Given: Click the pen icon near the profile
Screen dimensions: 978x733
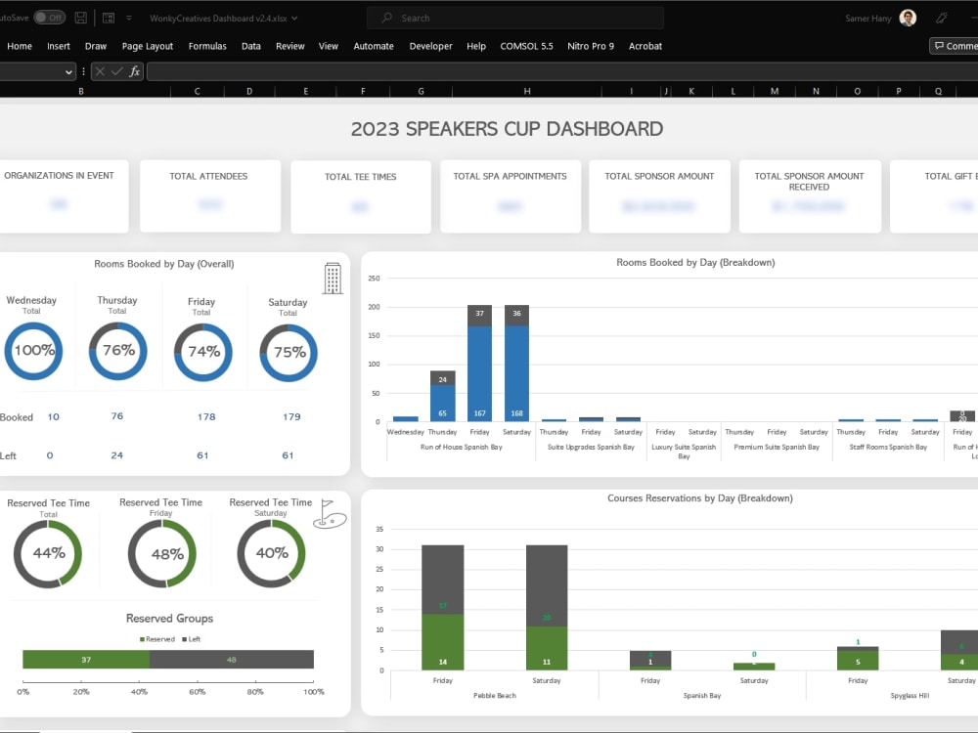Looking at the screenshot, I should (942, 18).
